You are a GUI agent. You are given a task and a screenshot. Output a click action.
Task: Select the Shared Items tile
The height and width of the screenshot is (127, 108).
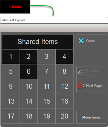pyautogui.click(x=38, y=42)
